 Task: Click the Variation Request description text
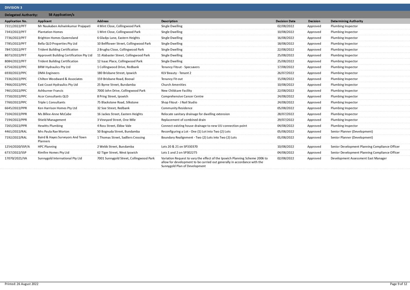point(214,162)
